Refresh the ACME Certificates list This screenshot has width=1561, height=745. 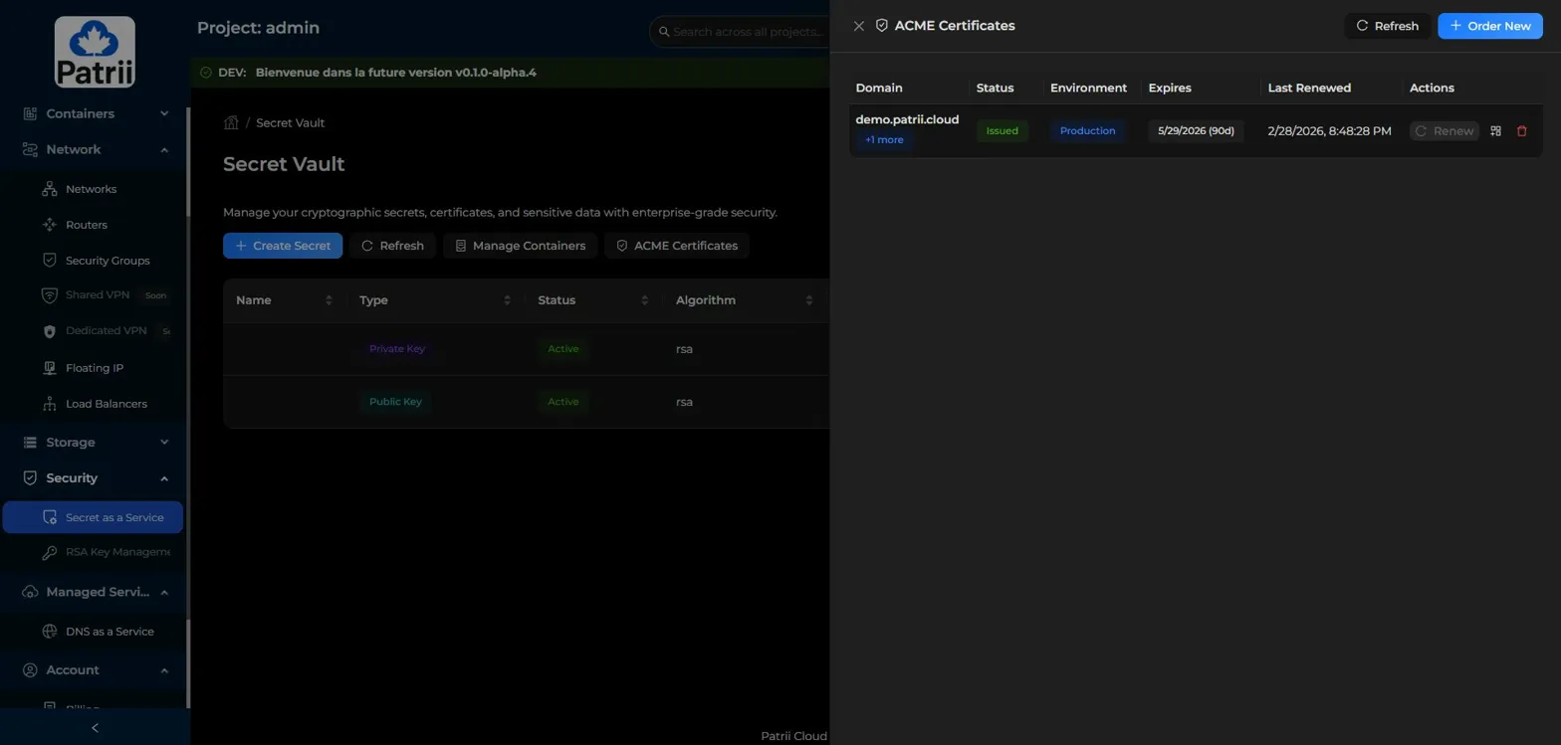(x=1387, y=26)
